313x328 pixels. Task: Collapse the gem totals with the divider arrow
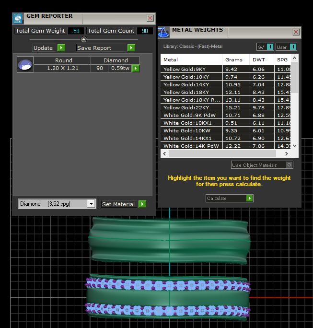point(84,39)
